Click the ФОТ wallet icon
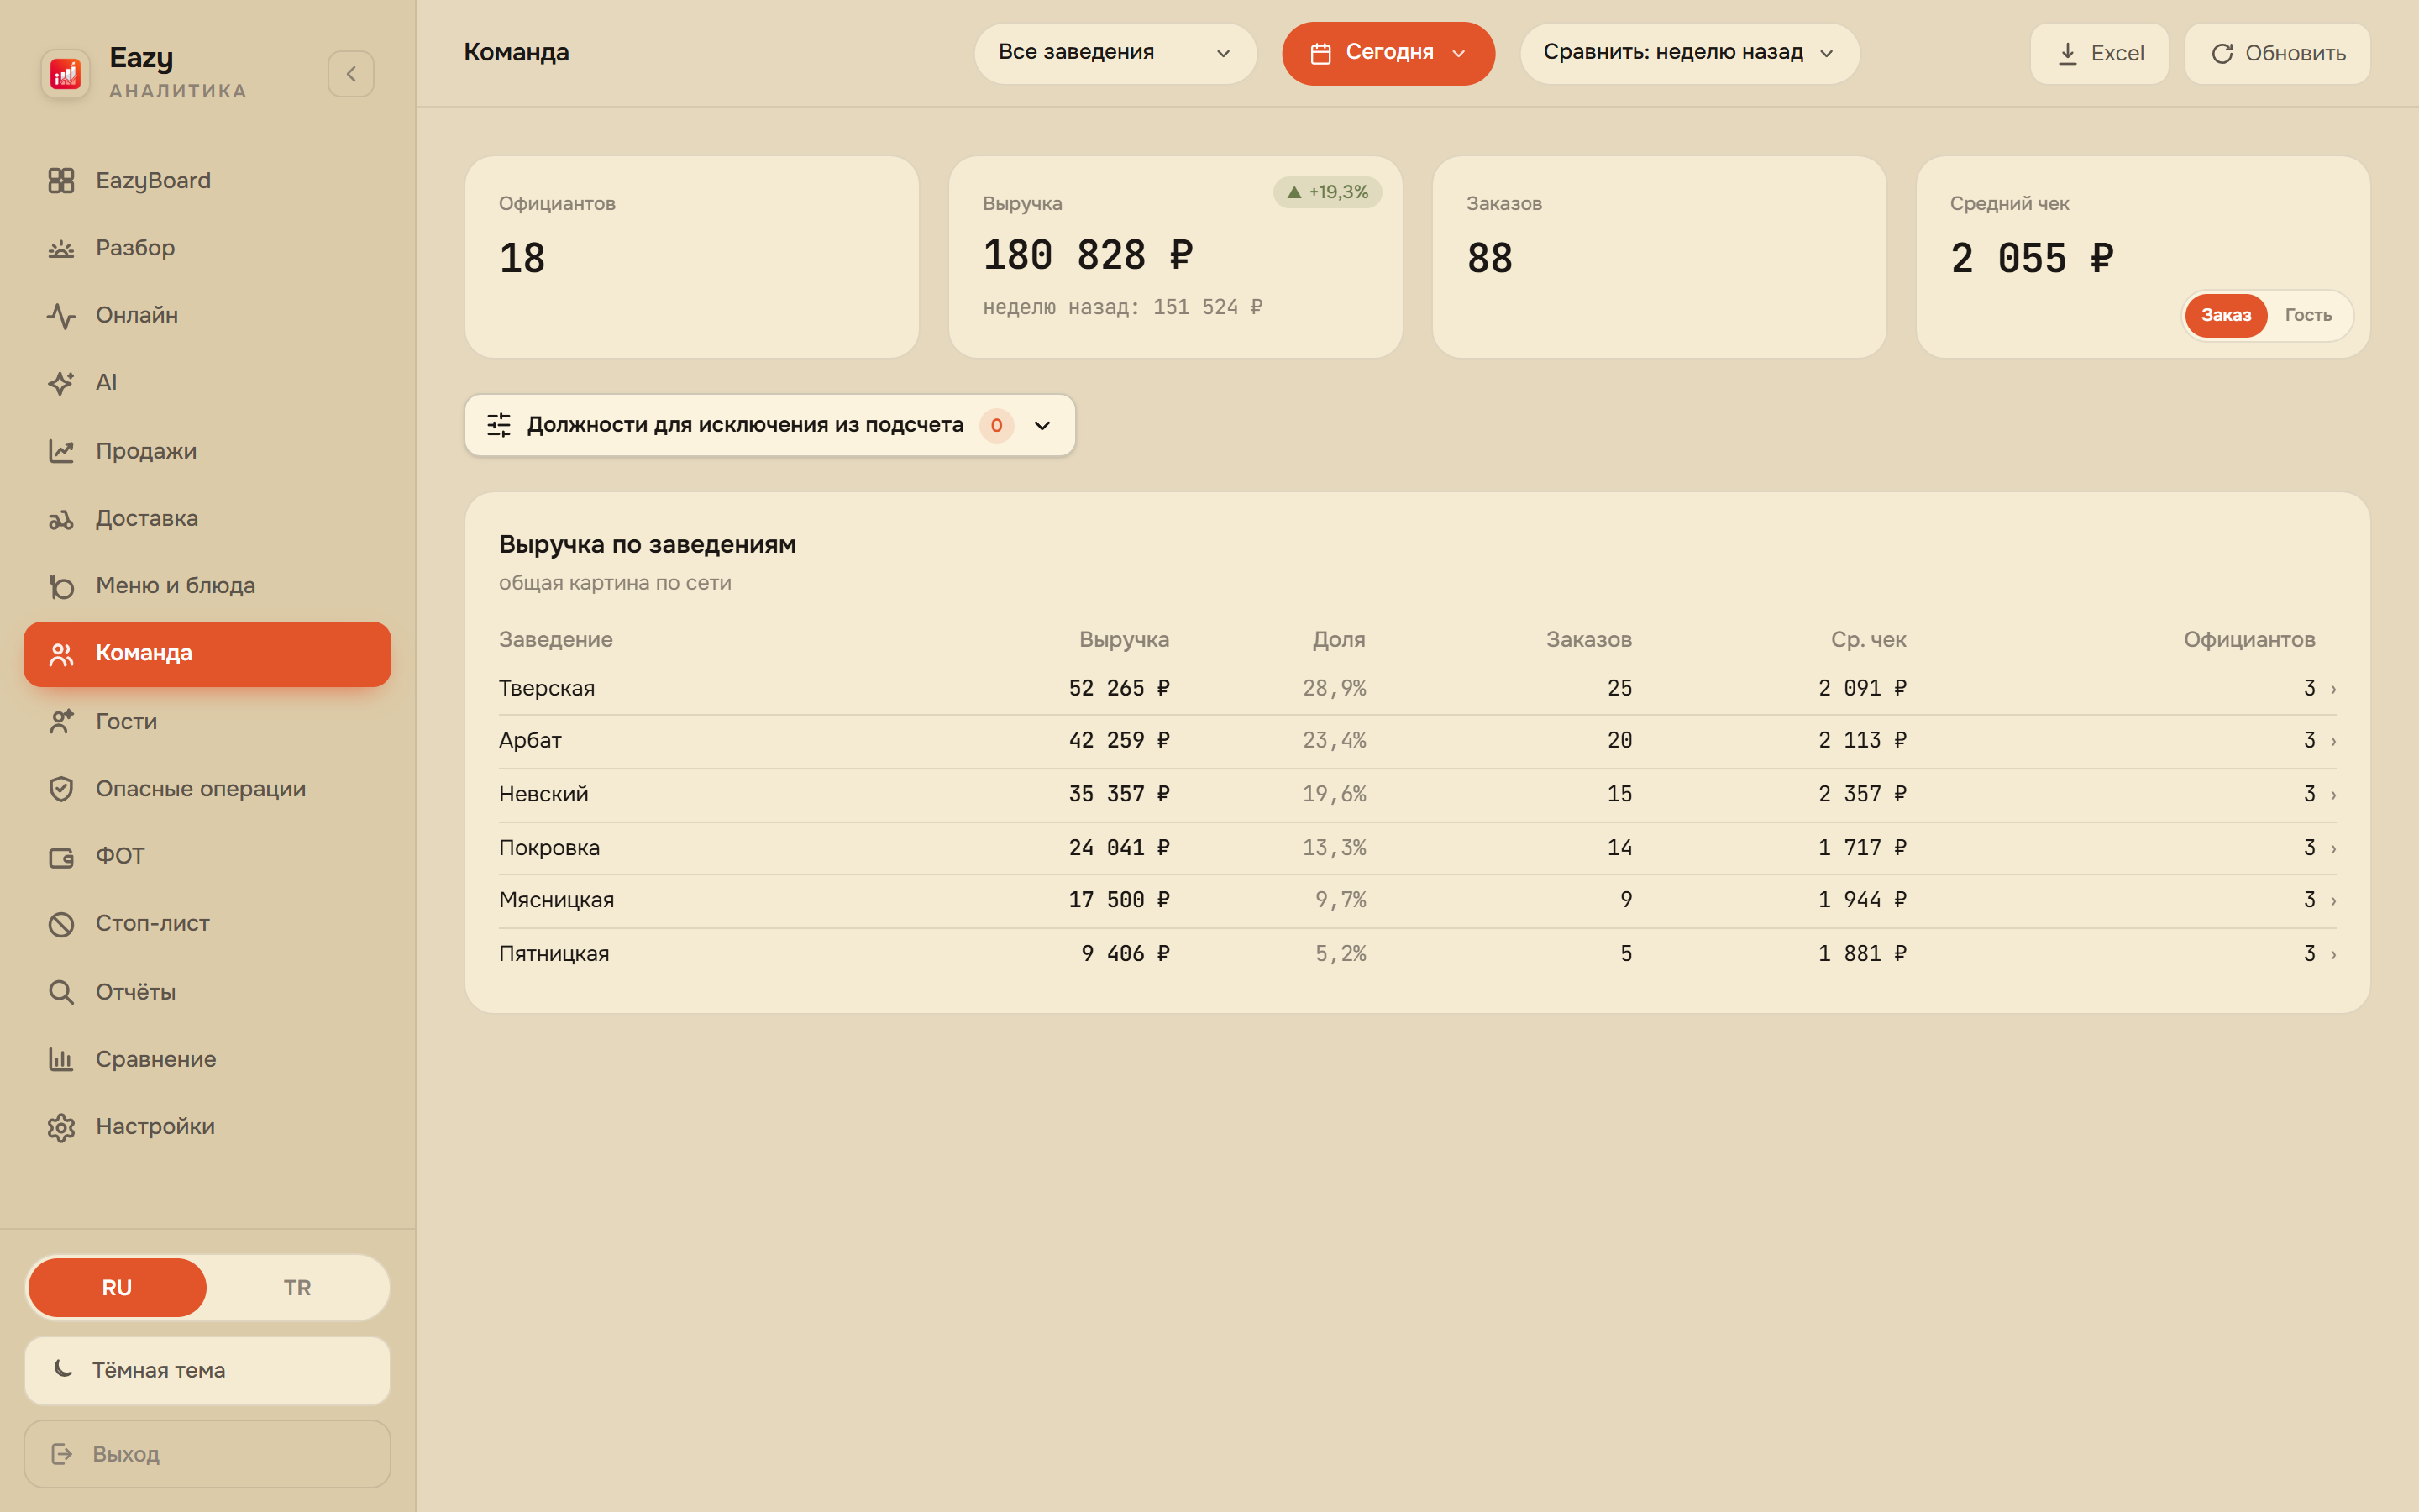 [61, 857]
